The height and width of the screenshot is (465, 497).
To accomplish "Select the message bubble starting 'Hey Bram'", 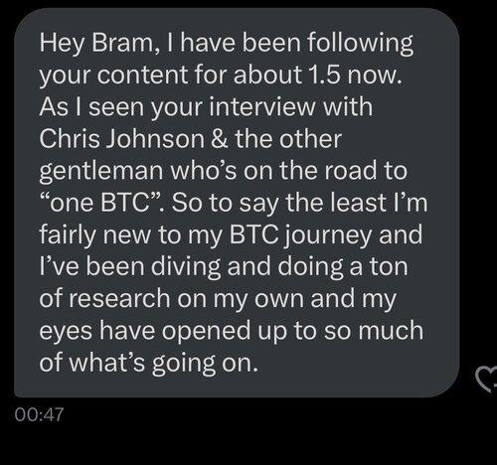I will pyautogui.click(x=237, y=203).
